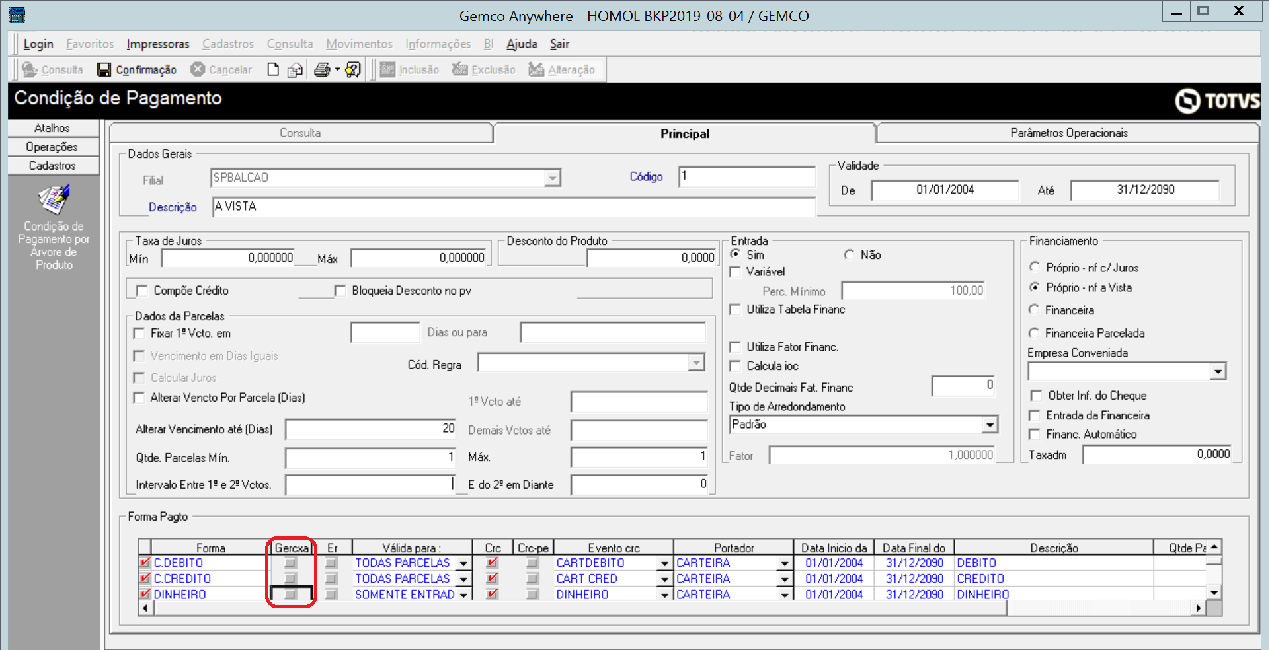Click the Descrição label link
The image size is (1270, 650).
click(173, 207)
